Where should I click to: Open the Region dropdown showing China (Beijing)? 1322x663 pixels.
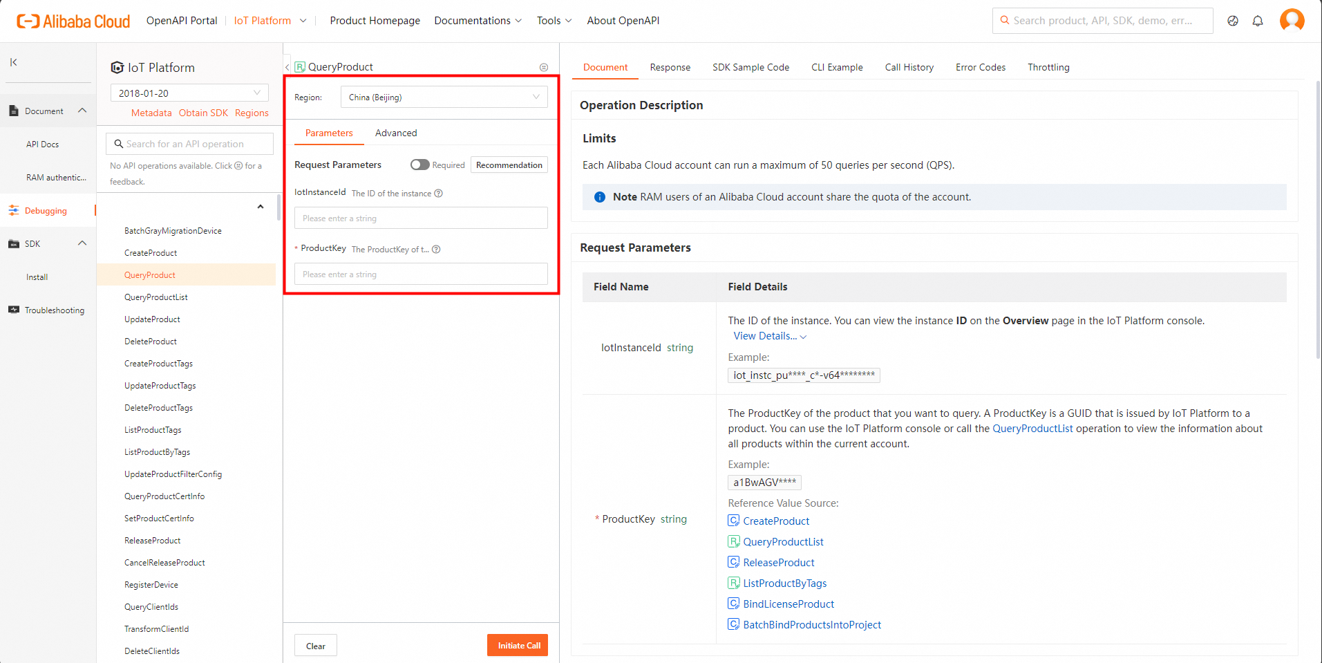(x=444, y=97)
